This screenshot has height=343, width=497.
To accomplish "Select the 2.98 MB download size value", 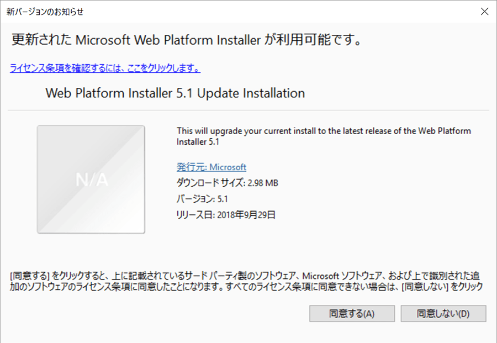I will [263, 183].
